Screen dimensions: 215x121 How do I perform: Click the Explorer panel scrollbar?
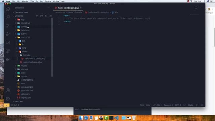[x=52, y=47]
